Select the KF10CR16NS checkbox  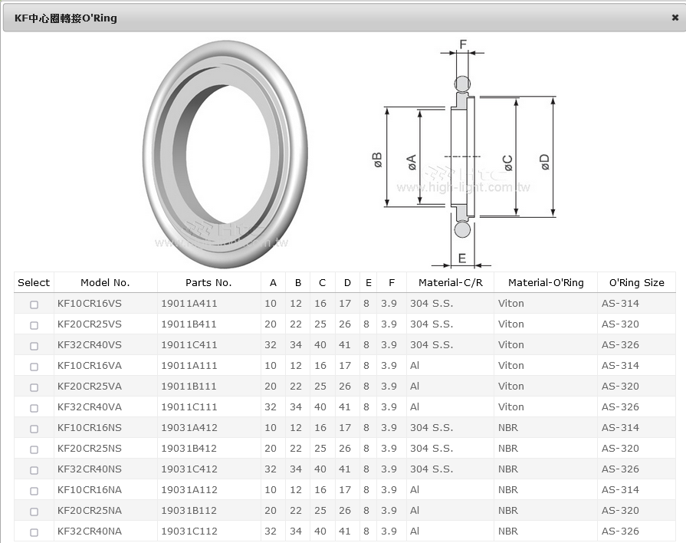(x=34, y=429)
